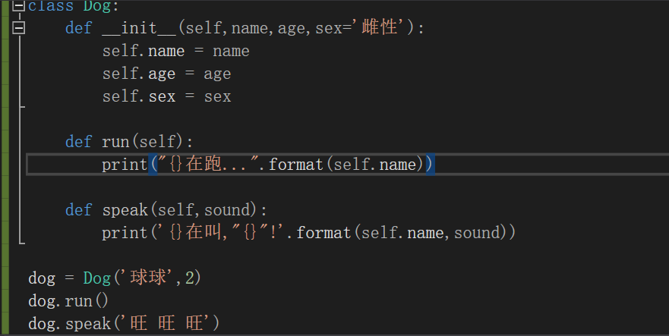669x336 pixels.
Task: Click the green change-indicator margin bar
Action: pos(5,168)
